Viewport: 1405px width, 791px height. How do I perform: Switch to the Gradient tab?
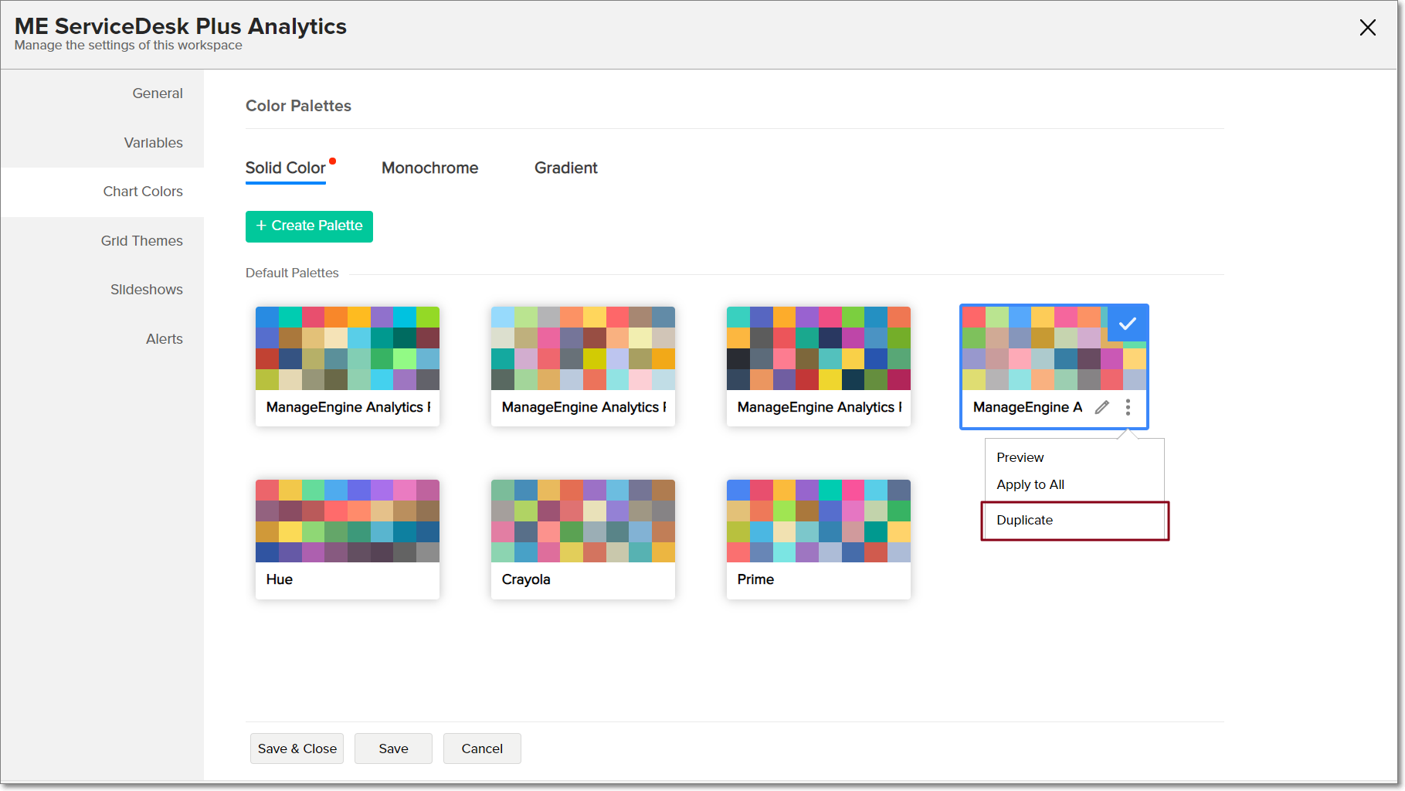pos(565,168)
